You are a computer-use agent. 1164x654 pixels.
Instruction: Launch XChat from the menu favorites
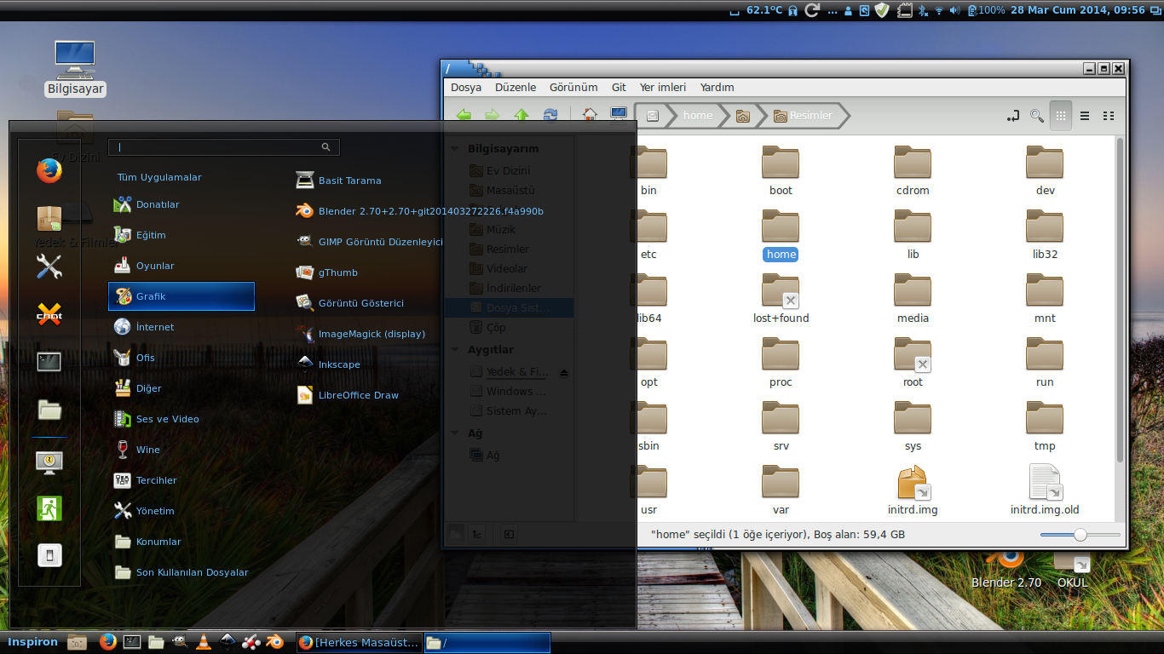click(49, 314)
